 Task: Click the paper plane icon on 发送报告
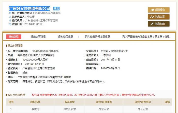tap(152, 10)
